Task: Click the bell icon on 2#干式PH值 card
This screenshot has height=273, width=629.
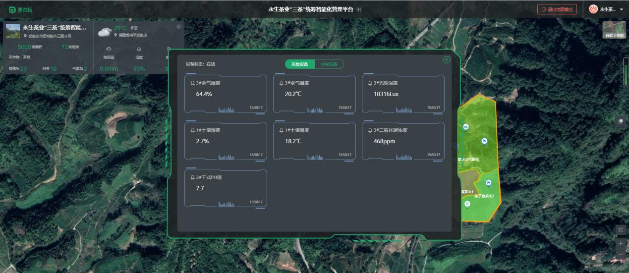Action: 192,177
